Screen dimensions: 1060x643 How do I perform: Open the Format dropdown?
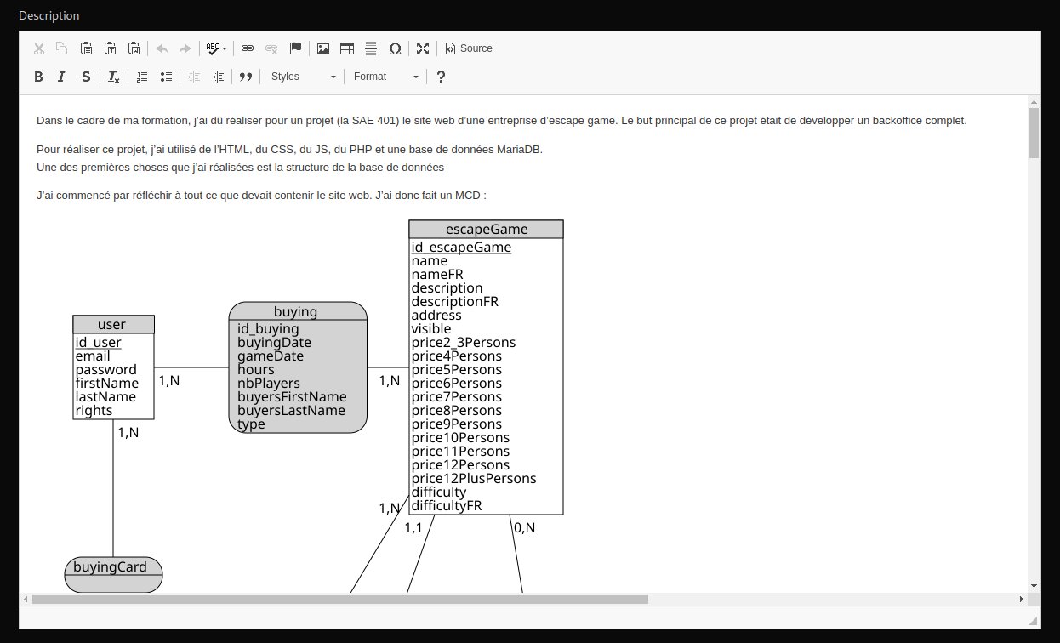[383, 77]
